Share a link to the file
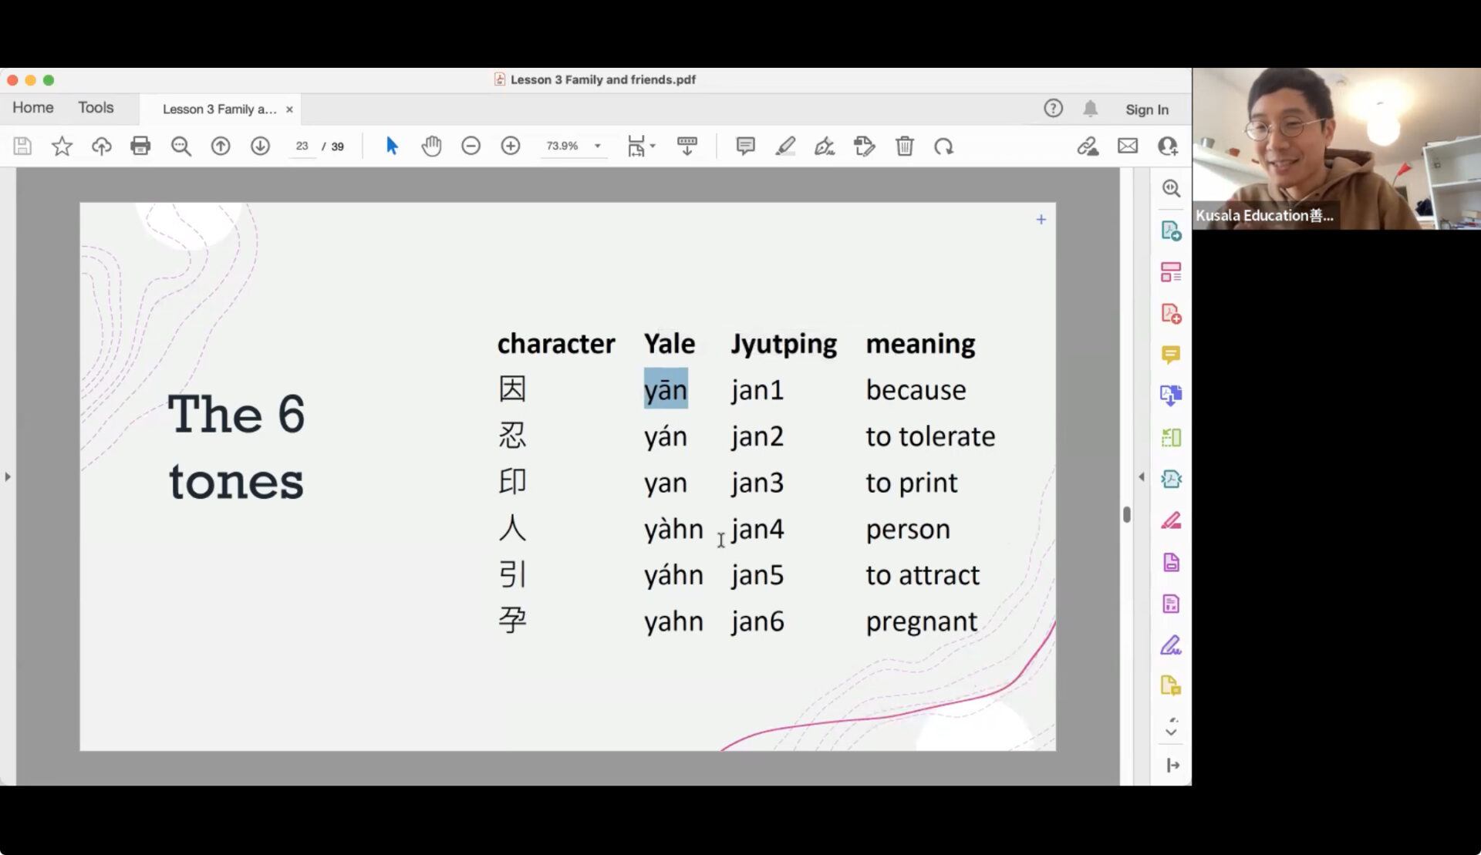The height and width of the screenshot is (855, 1481). coord(1088,146)
